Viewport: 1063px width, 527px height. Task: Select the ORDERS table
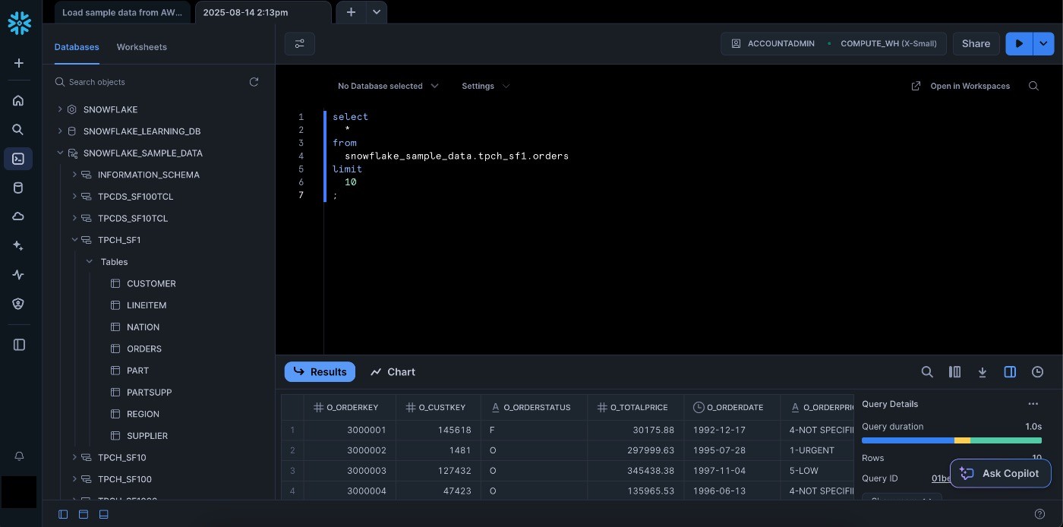click(144, 349)
